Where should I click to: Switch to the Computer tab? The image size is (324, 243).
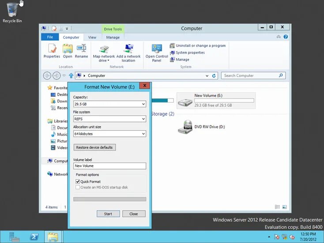click(71, 37)
